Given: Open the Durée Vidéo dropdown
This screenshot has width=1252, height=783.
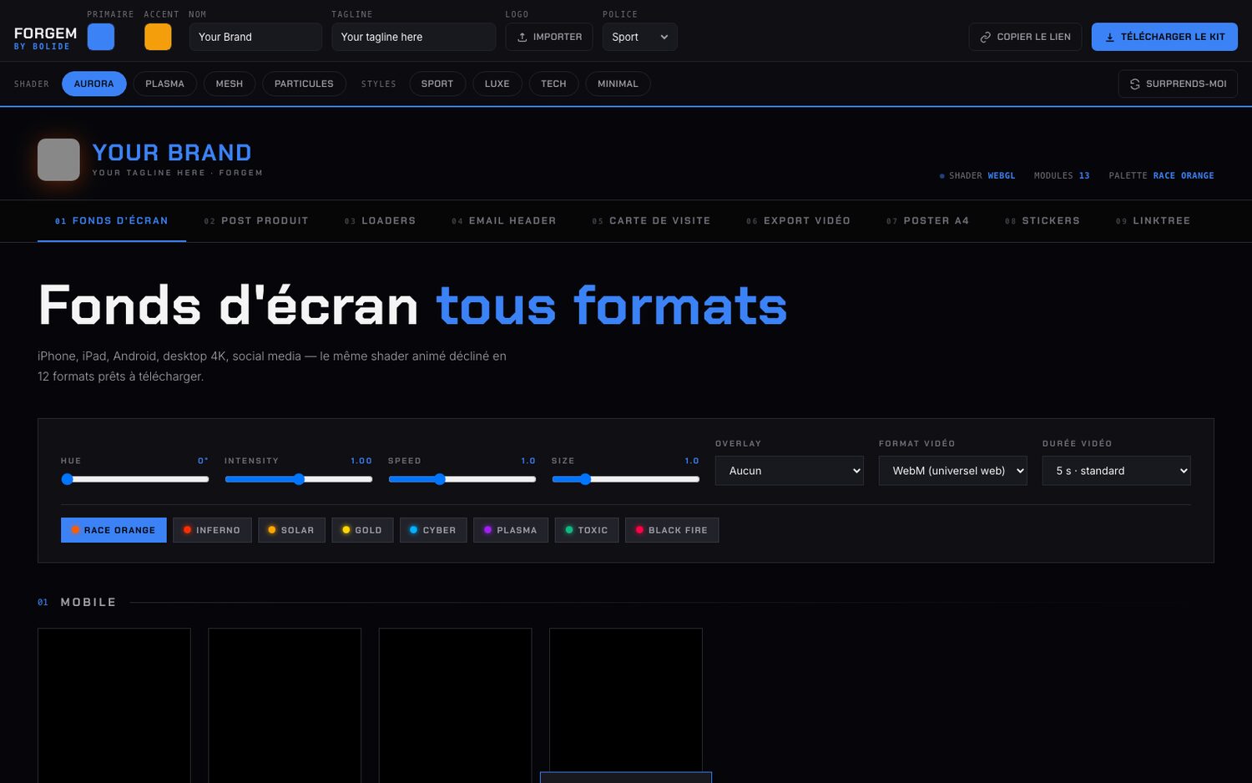Looking at the screenshot, I should 1116,471.
